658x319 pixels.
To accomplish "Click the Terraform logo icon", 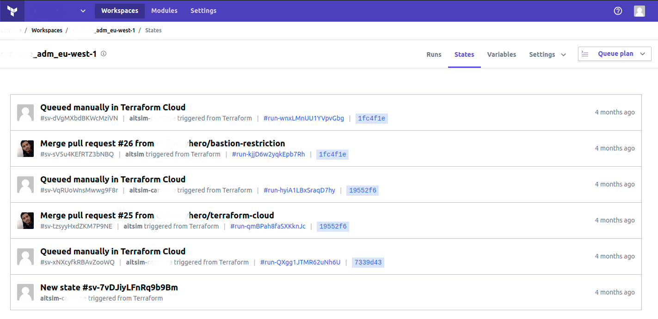I will pyautogui.click(x=12, y=11).
